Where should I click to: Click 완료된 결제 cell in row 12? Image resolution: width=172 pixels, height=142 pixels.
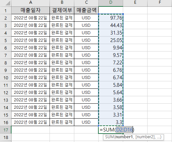[62, 93]
